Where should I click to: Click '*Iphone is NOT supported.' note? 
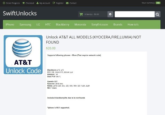pyautogui.click(x=58, y=108)
